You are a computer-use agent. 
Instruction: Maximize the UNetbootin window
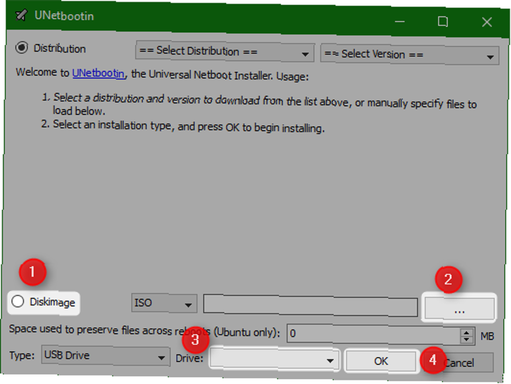(x=443, y=22)
